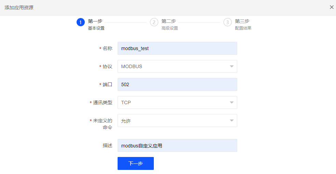Viewport: 336px width, 174px height.
Task: Select the 第二步 高级设置 step label
Action: (170, 25)
